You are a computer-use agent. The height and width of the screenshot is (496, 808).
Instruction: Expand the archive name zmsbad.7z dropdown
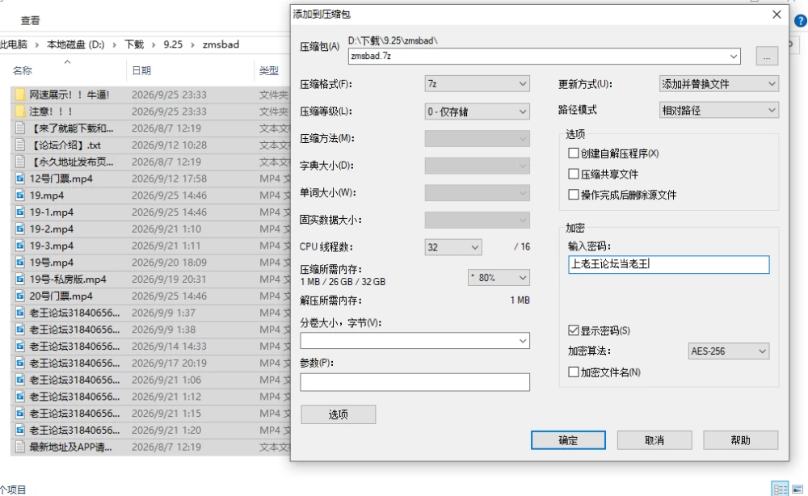click(734, 56)
